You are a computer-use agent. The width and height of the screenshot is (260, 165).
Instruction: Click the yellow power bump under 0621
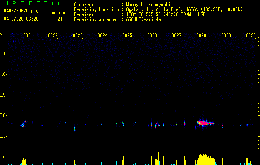coord(24,162)
